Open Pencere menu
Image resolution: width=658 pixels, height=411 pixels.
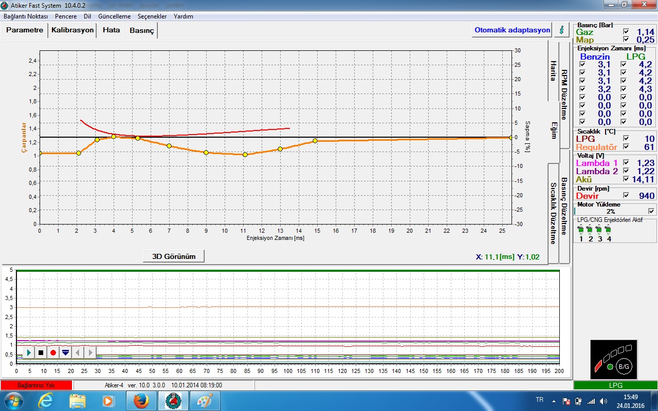[x=66, y=16]
